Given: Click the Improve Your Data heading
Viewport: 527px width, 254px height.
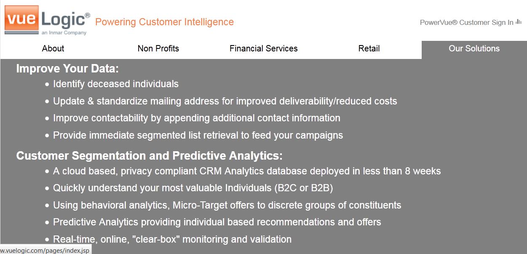Looking at the screenshot, I should pos(67,69).
